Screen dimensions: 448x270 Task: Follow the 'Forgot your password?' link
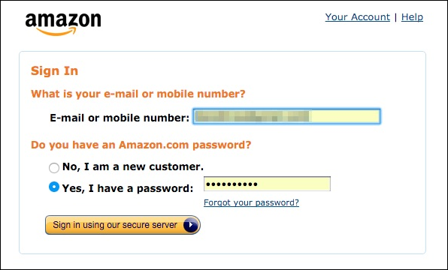(251, 202)
